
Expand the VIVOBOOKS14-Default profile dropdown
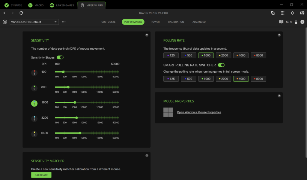point(34,22)
